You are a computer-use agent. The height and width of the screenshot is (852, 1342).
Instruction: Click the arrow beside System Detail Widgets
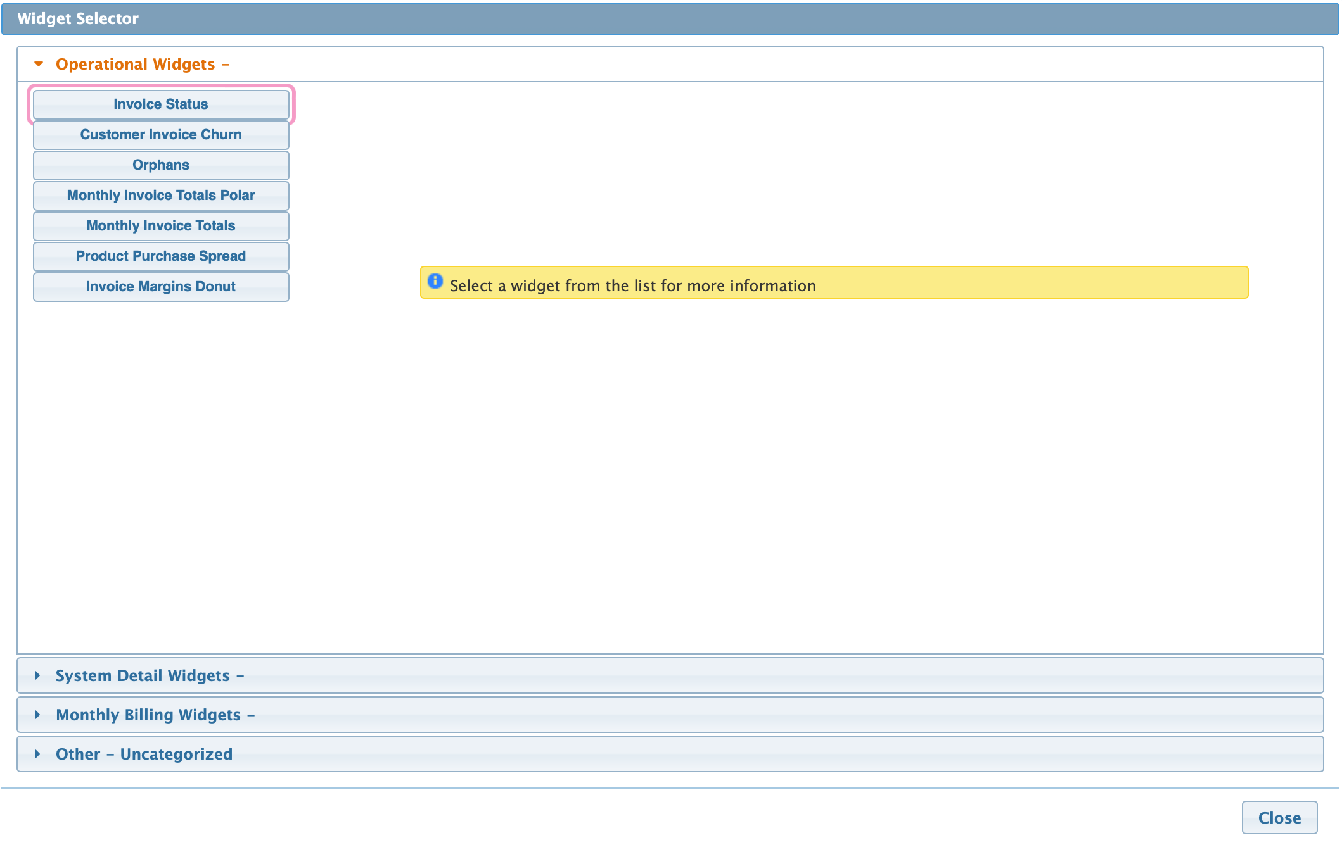point(37,675)
